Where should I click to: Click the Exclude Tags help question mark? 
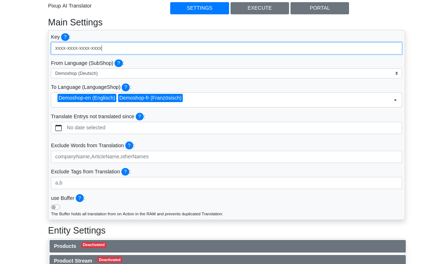coord(125,172)
